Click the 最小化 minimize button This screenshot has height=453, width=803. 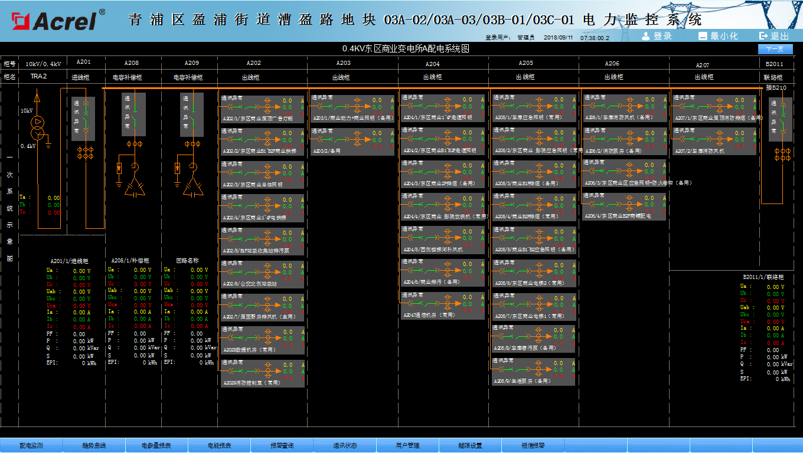click(x=718, y=36)
